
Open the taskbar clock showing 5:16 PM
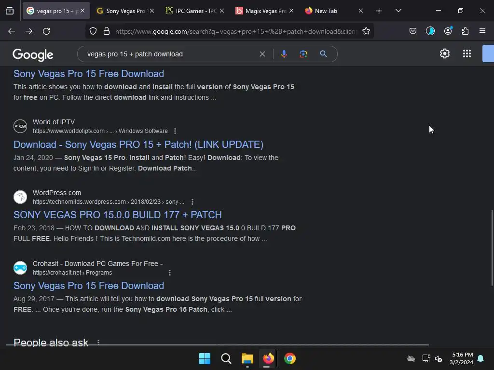coord(462,358)
